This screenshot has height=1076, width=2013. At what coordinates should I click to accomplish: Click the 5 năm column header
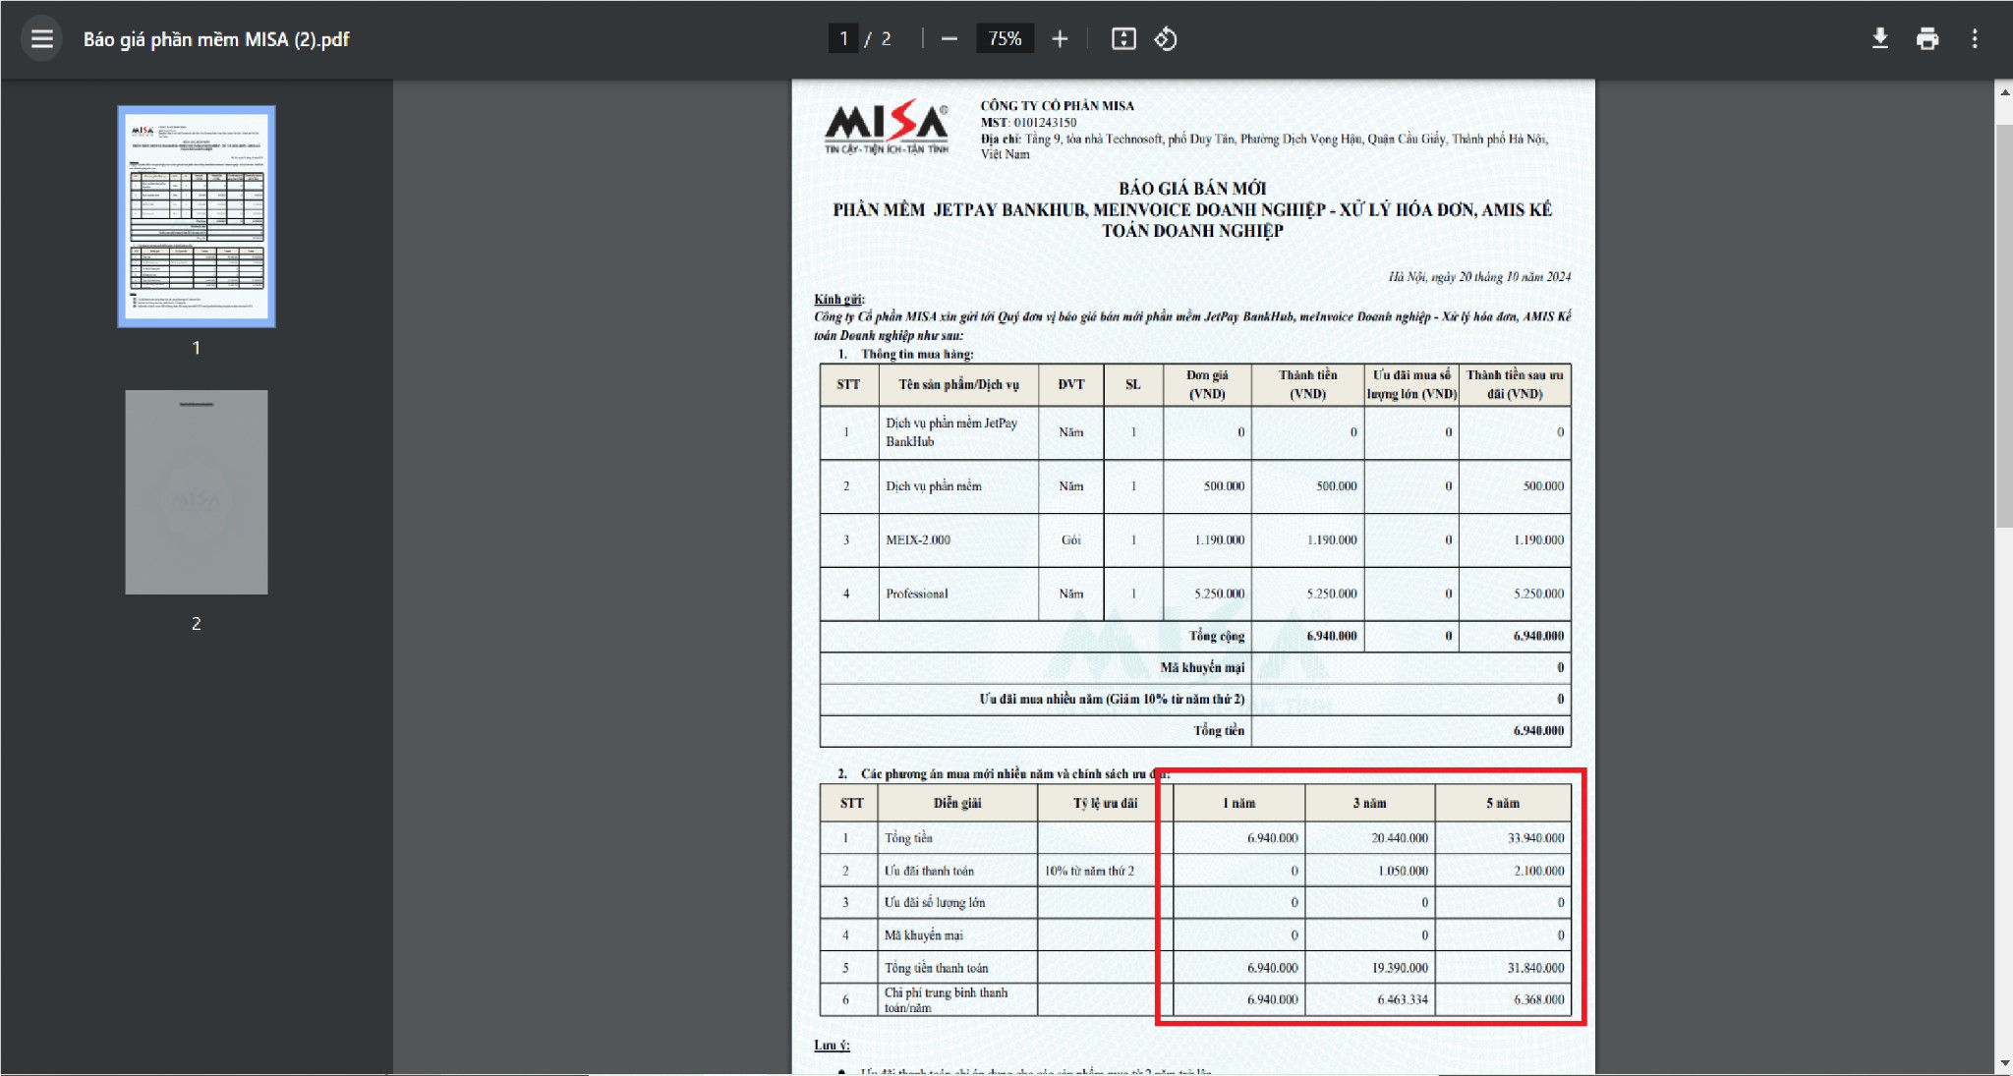pyautogui.click(x=1502, y=803)
